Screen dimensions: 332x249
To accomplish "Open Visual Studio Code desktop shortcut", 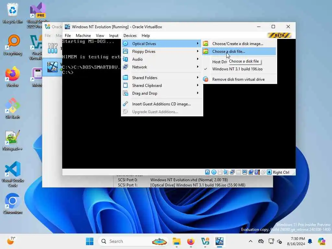I will (13, 174).
